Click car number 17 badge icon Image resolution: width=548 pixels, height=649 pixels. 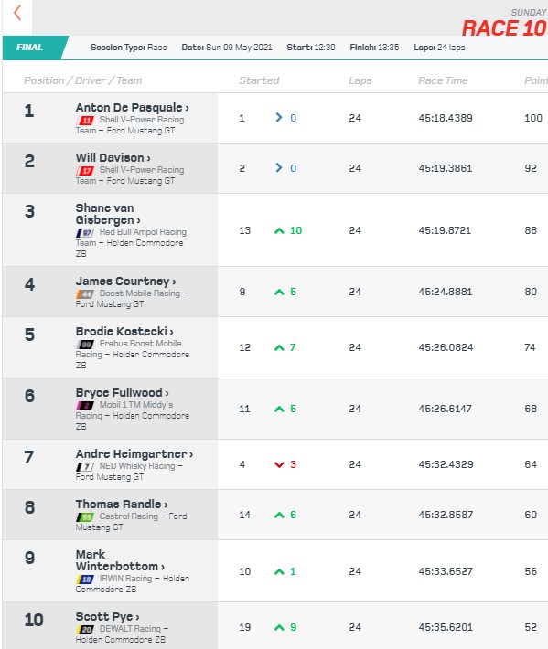click(x=85, y=171)
